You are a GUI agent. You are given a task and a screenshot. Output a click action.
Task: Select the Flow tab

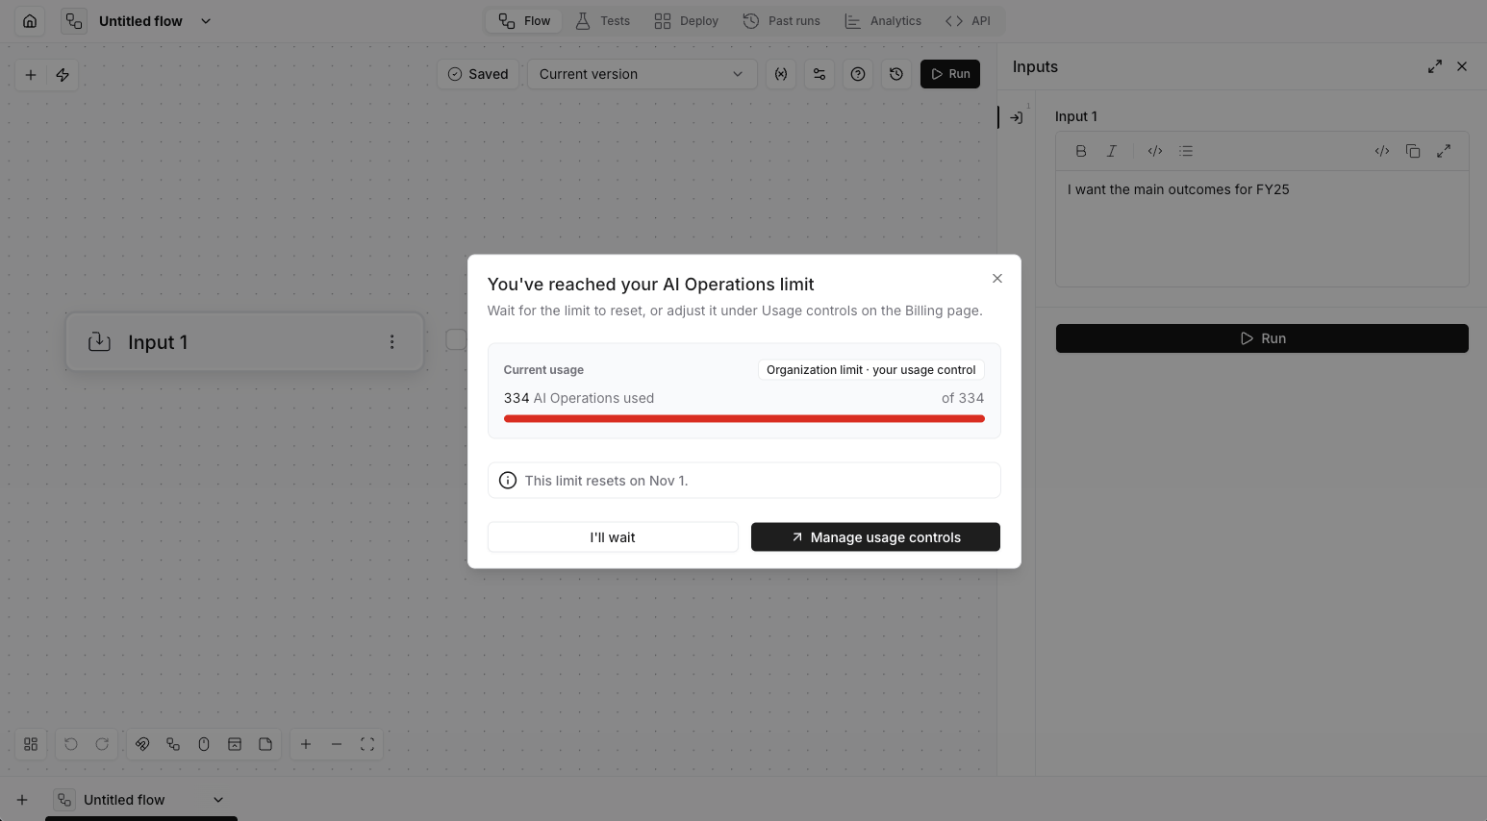click(524, 21)
